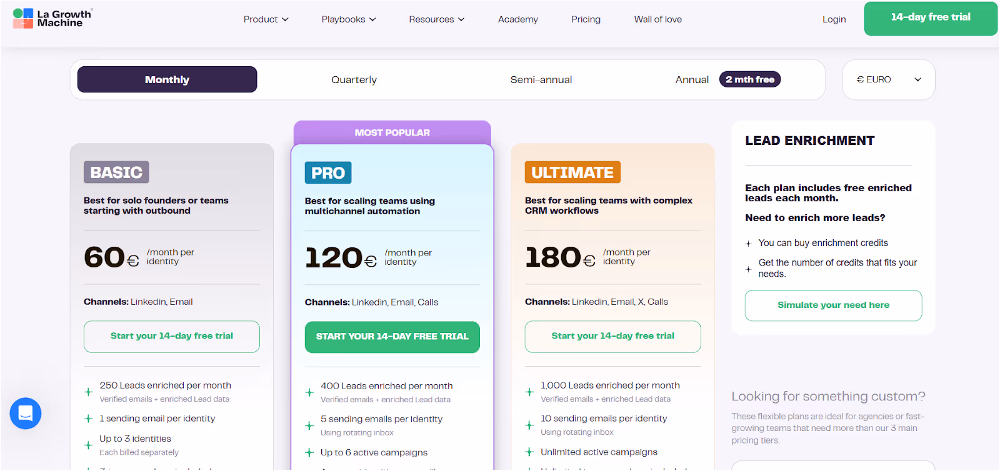This screenshot has width=1000, height=471.
Task: Go to the Pricing page
Action: click(586, 19)
